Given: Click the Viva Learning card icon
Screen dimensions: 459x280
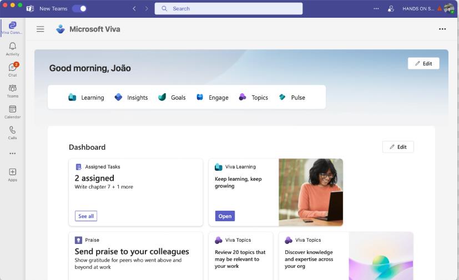Looking at the screenshot, I should [218, 167].
